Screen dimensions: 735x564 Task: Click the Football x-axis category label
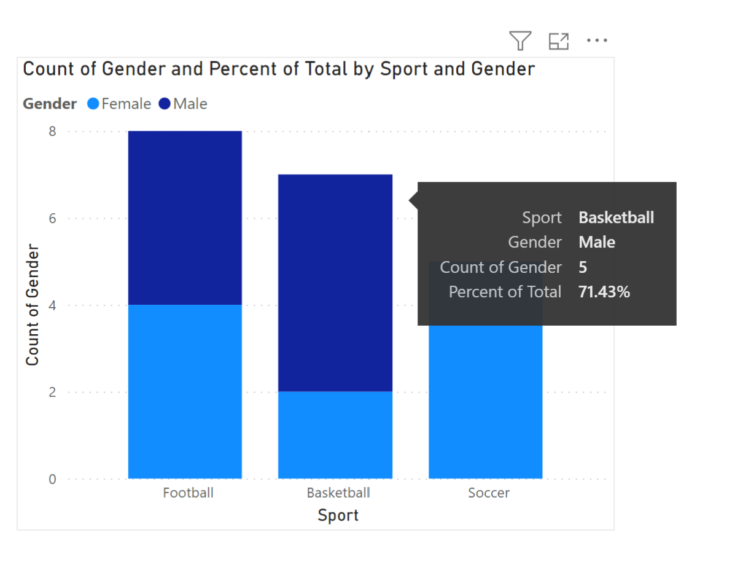pos(189,493)
